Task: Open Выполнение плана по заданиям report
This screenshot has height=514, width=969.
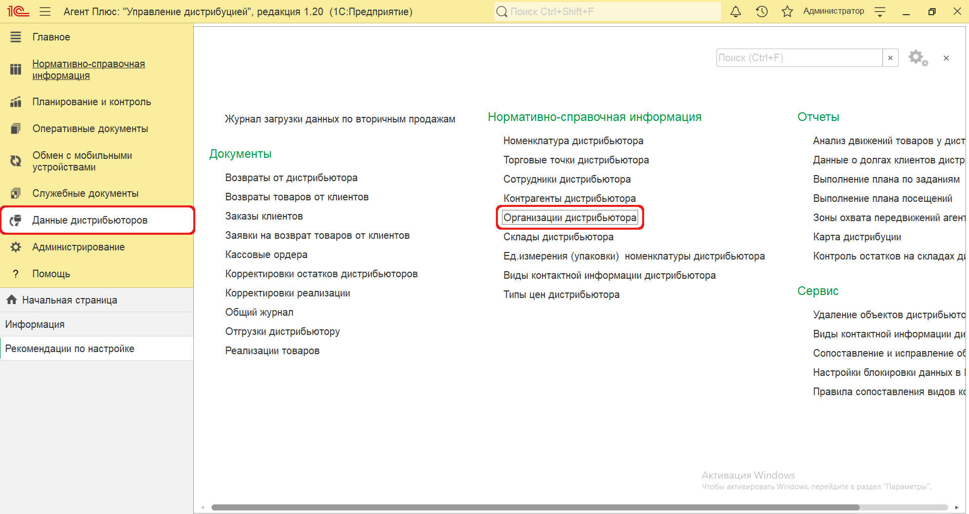Action: pyautogui.click(x=886, y=179)
